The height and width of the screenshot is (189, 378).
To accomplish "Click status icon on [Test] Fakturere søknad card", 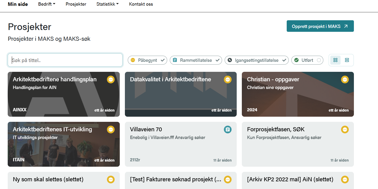I will tap(228, 180).
